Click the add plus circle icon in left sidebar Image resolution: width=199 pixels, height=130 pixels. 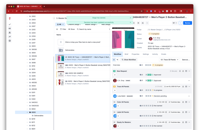point(10,41)
